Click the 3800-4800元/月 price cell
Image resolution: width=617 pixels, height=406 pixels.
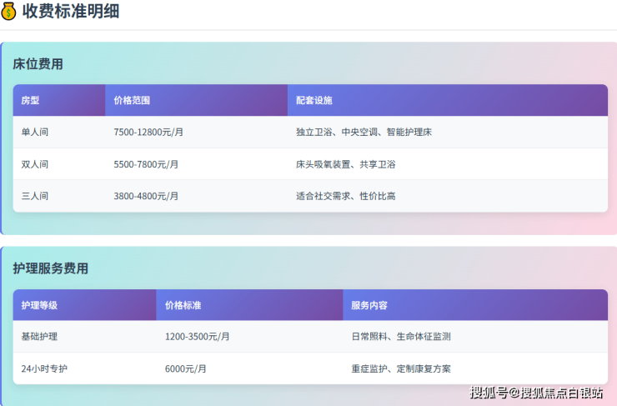[x=146, y=196]
